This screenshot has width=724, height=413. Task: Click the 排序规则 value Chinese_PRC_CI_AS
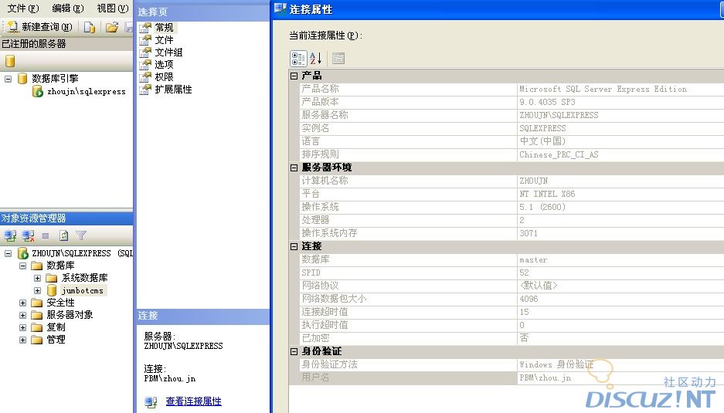(x=559, y=154)
